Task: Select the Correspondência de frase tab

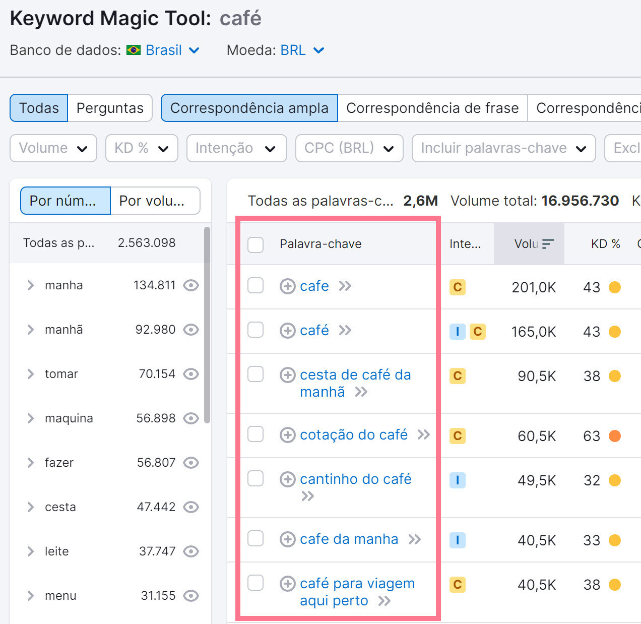Action: 432,108
